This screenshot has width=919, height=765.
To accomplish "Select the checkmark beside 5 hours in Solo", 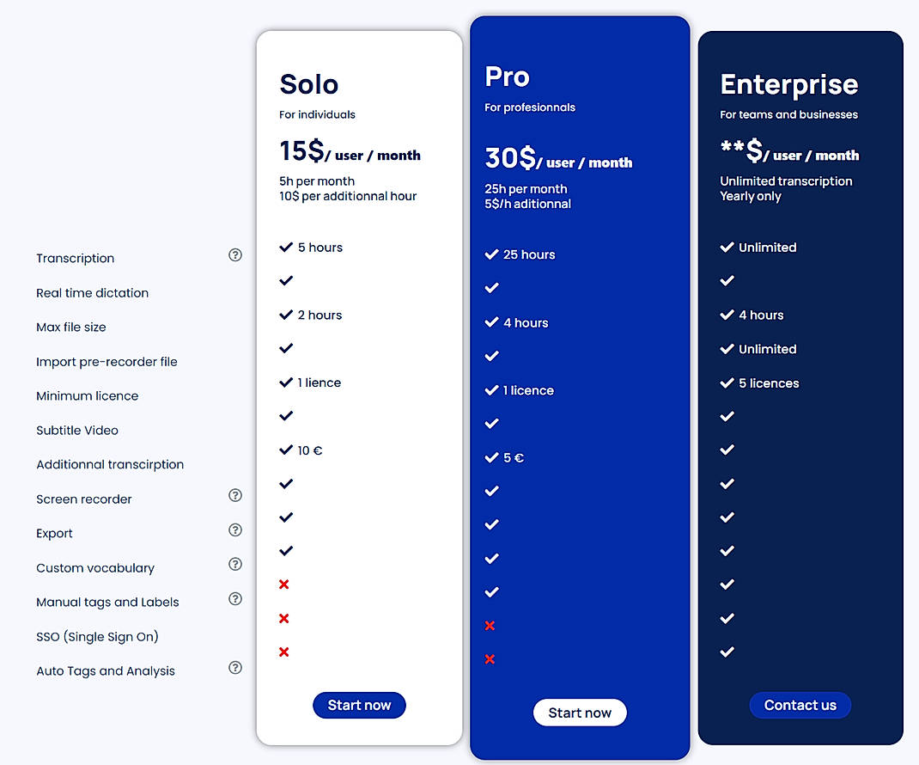I will pos(285,247).
